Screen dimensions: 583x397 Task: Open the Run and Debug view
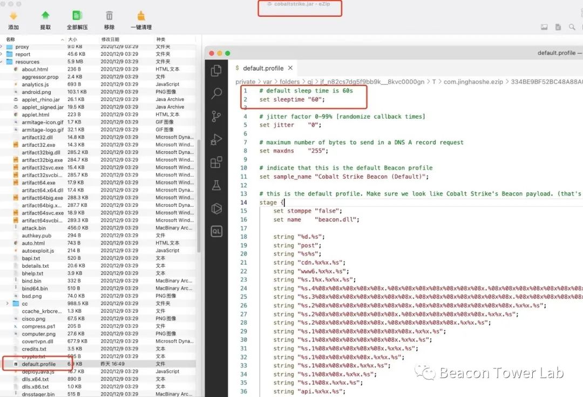pos(216,139)
